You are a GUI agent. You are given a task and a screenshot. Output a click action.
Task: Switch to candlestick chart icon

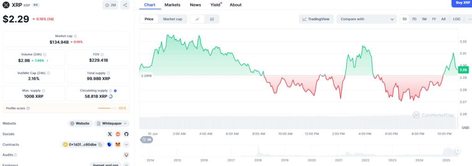[x=212, y=19]
